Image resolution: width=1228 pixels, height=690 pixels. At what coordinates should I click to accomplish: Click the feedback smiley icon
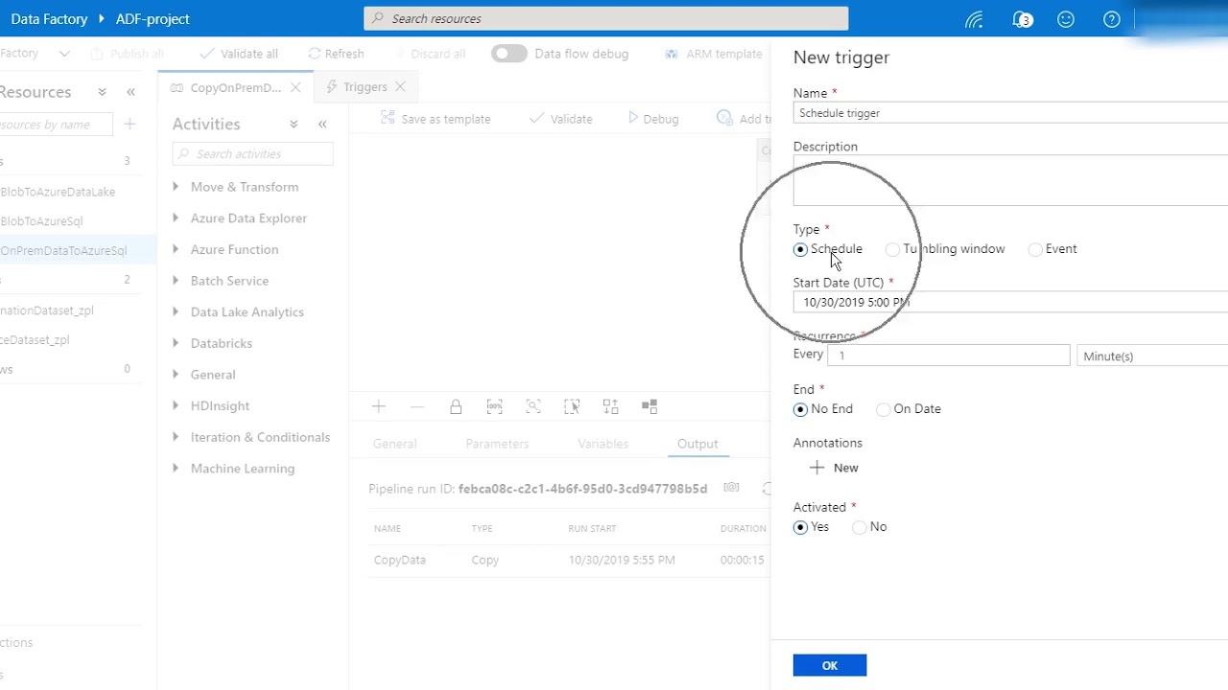point(1066,19)
